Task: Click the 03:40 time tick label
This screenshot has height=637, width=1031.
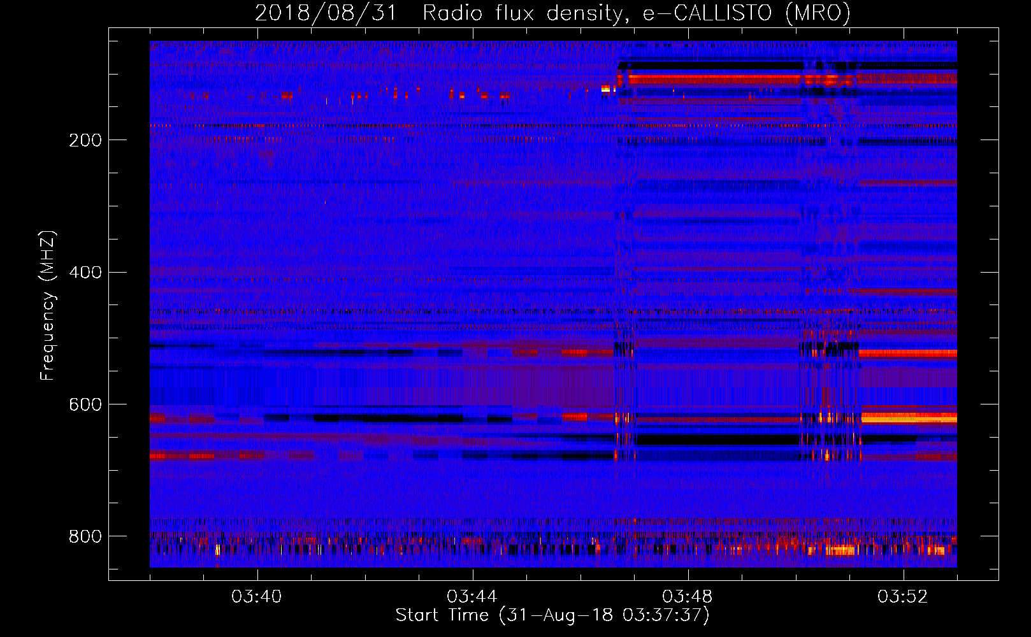Action: 257,597
